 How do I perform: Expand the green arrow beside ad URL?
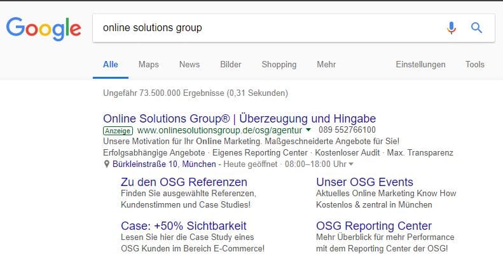[308, 130]
